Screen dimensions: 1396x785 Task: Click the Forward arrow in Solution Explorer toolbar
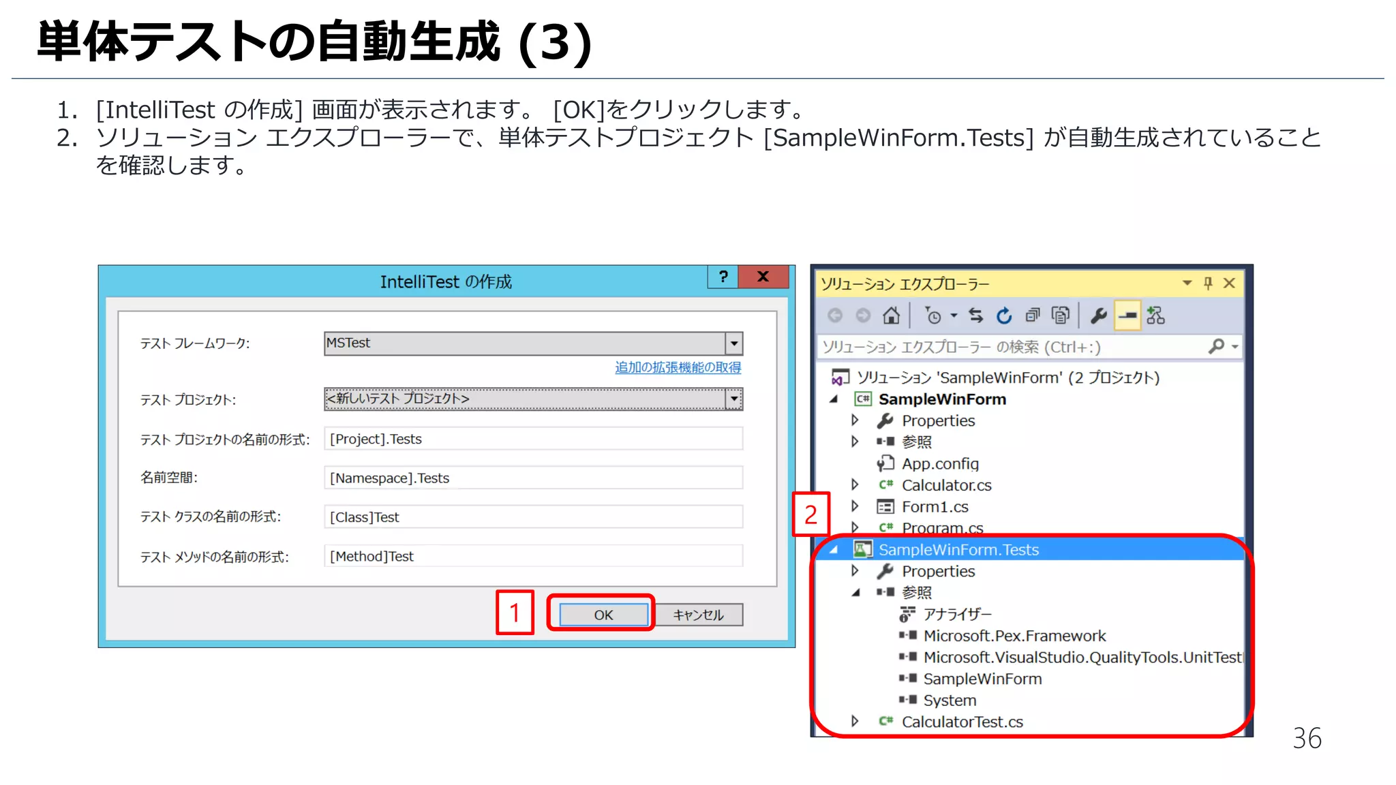click(863, 315)
